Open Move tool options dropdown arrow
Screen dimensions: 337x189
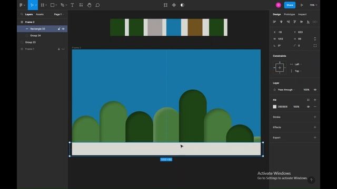36,5
